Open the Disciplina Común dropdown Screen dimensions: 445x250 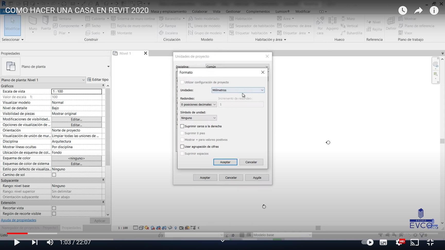[237, 67]
